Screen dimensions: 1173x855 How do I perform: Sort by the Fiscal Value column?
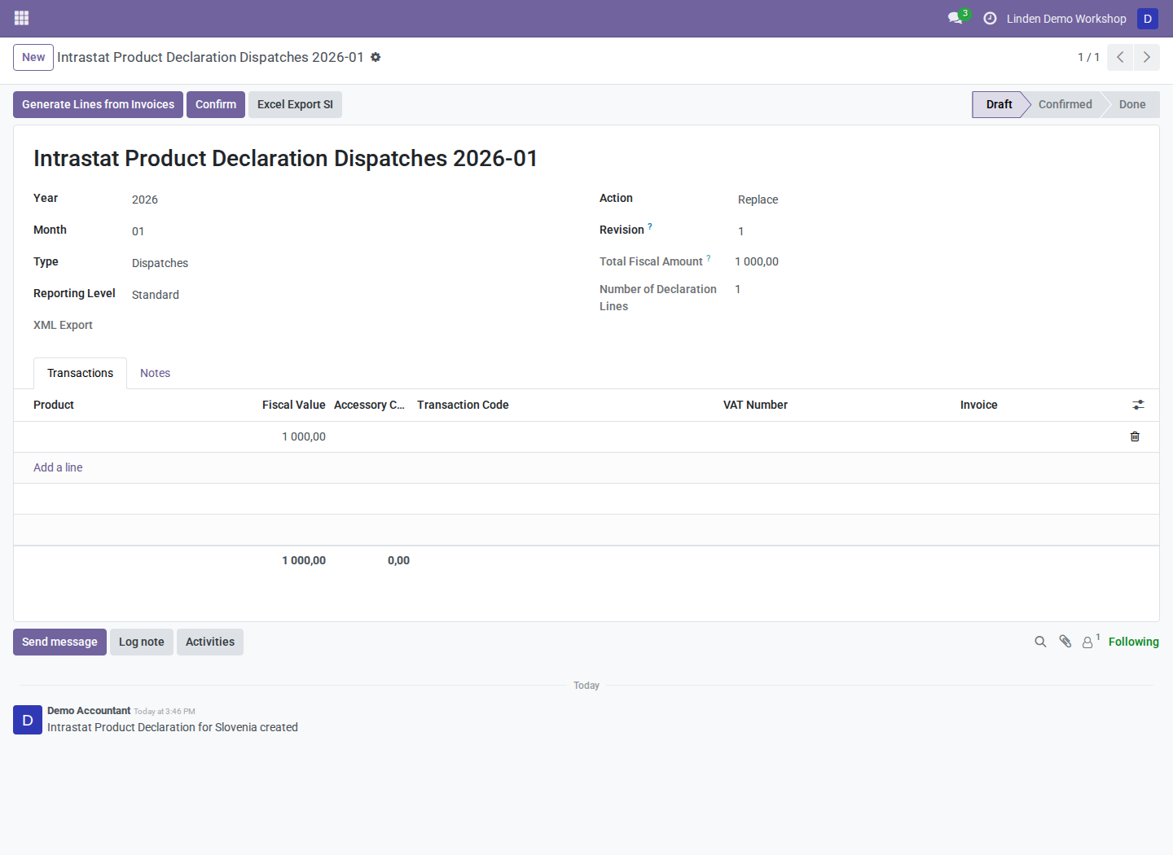click(293, 405)
